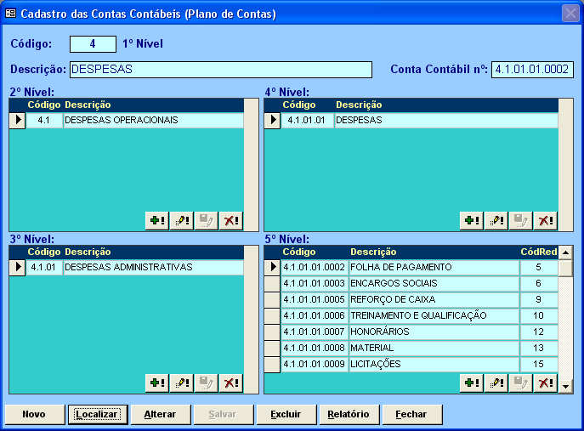Viewport: 584px width, 431px height.
Task: Add a new record in 3º Nível
Action: tap(157, 383)
